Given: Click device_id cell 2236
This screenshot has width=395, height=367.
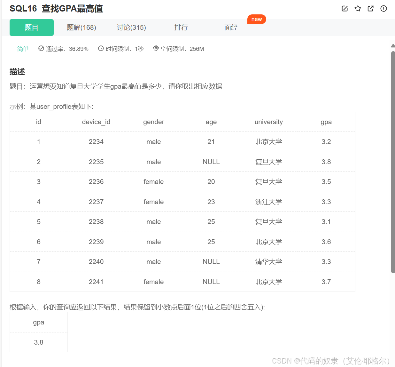Looking at the screenshot, I should [x=96, y=182].
